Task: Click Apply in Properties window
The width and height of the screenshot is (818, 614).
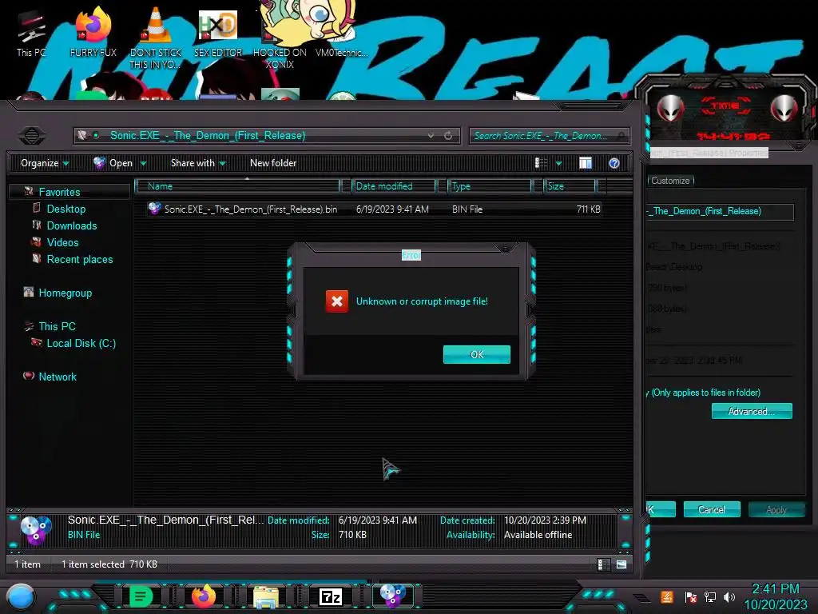Action: click(776, 509)
